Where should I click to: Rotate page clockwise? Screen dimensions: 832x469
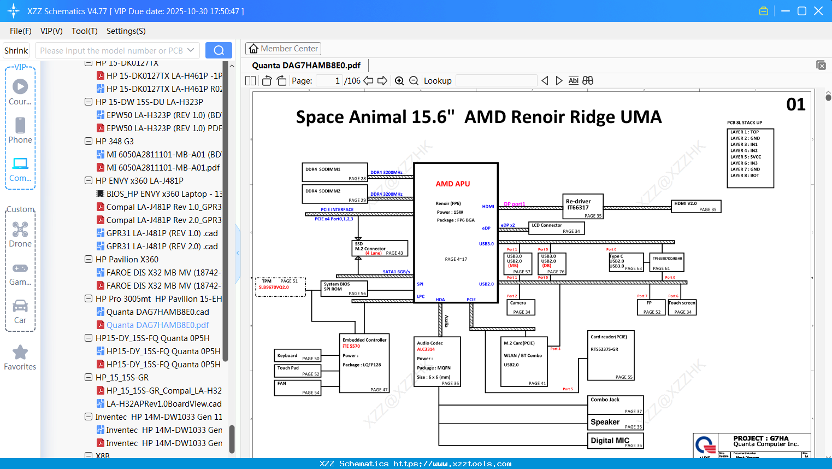click(x=282, y=81)
